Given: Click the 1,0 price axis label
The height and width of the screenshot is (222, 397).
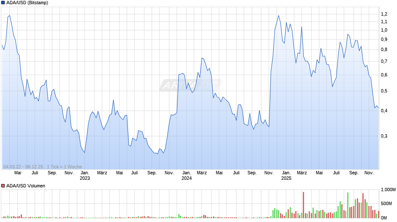Looking at the screenshot, I should coord(384,30).
